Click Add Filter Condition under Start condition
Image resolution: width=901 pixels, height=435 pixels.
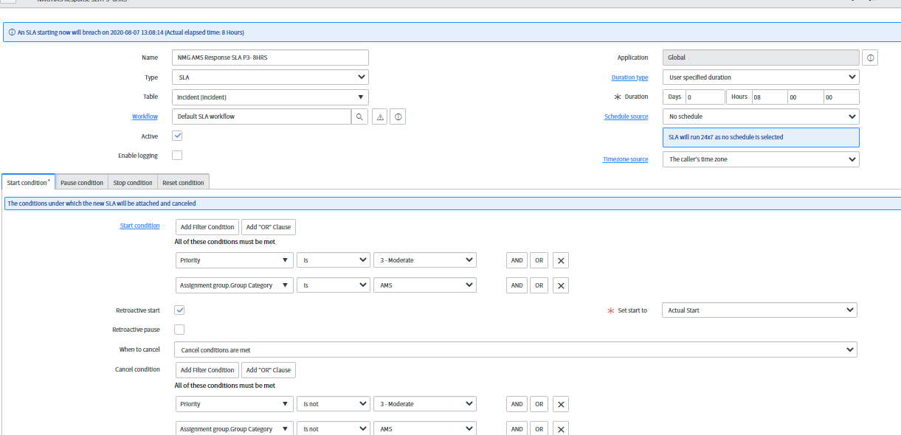[207, 227]
